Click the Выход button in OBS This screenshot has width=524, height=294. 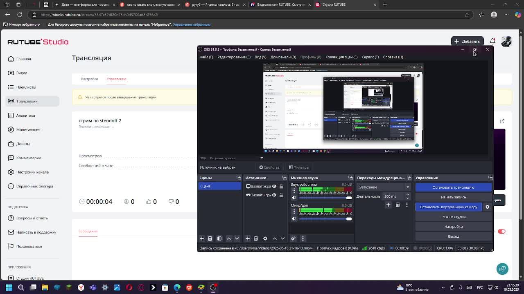(x=453, y=236)
